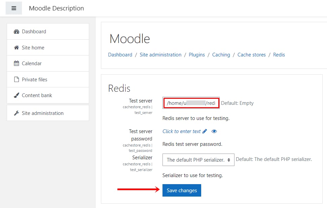Click the 'Test server password' field label
Screen dimensions: 327x208
[141, 135]
